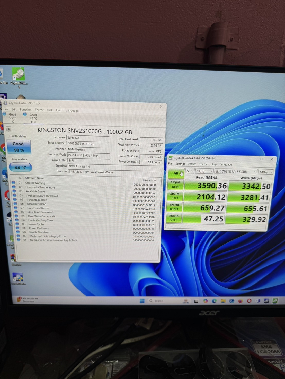Click the 3590.36 sequential read result
The width and height of the screenshot is (285, 379).
(x=206, y=186)
